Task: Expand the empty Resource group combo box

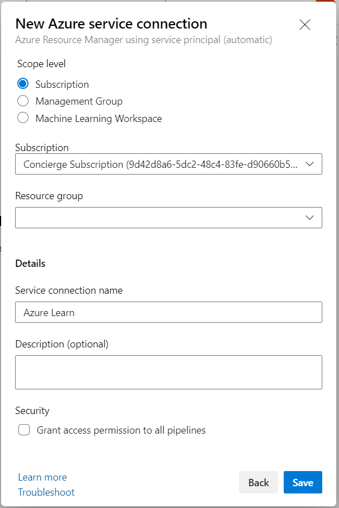Action: [x=168, y=218]
